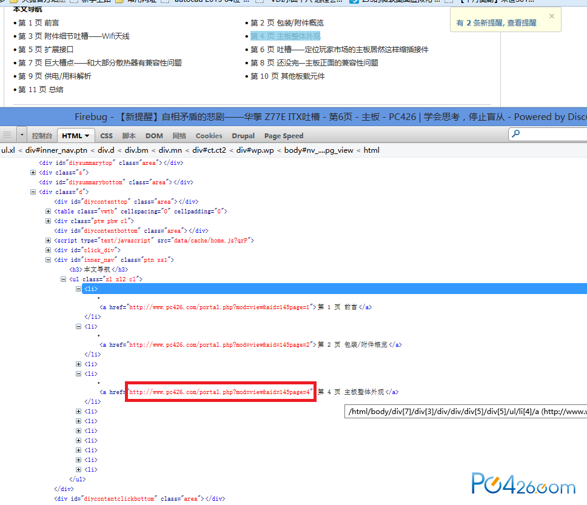Click the h3 本文导航 element row
Screen dimensions: 587x505
pyautogui.click(x=98, y=270)
